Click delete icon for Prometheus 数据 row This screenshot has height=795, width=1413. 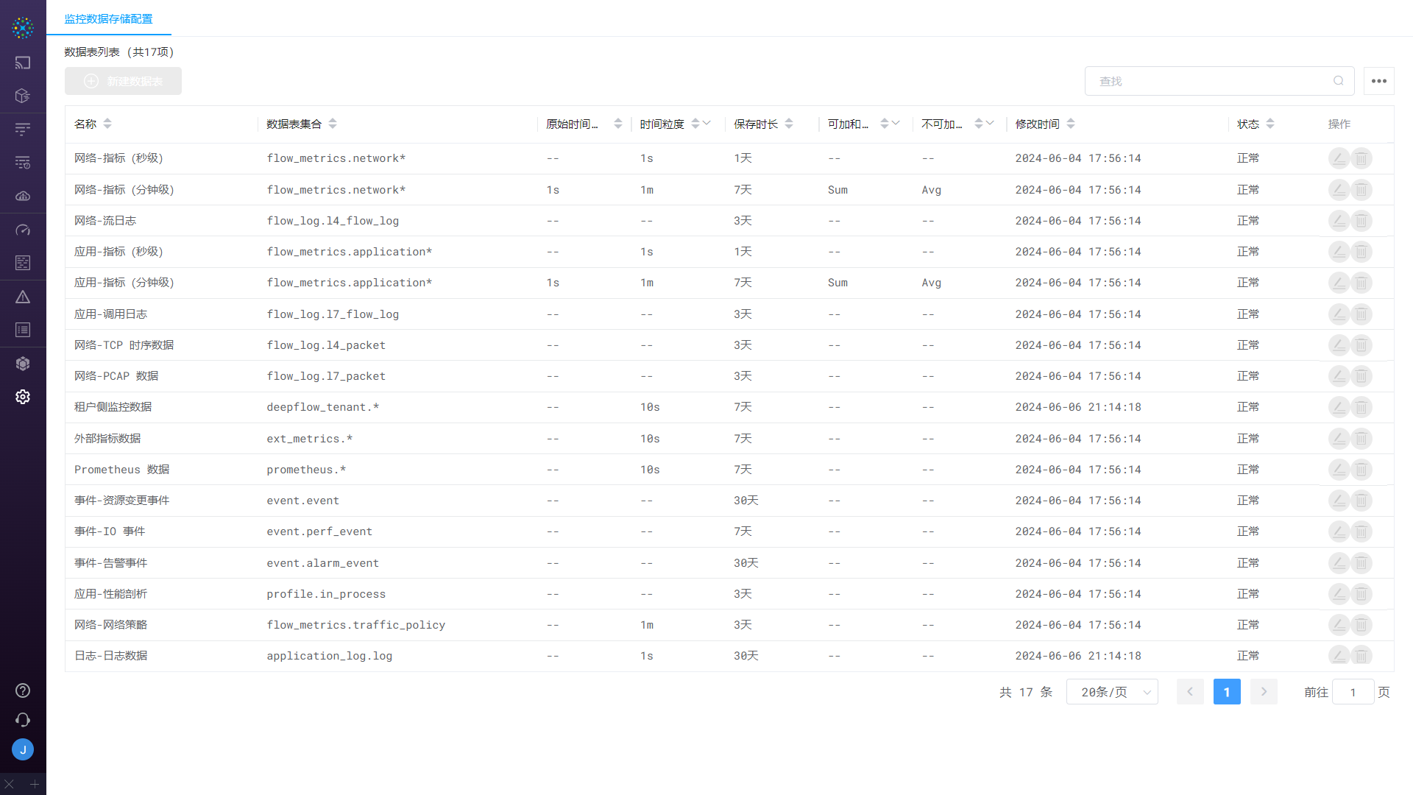1361,470
